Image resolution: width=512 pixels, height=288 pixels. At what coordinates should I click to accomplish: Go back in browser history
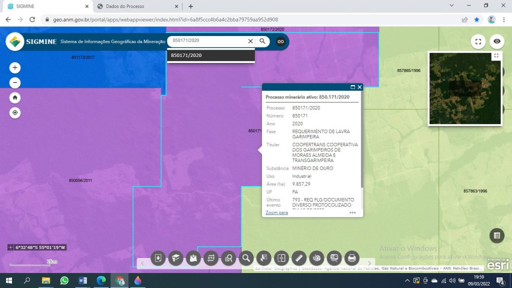[x=8, y=19]
